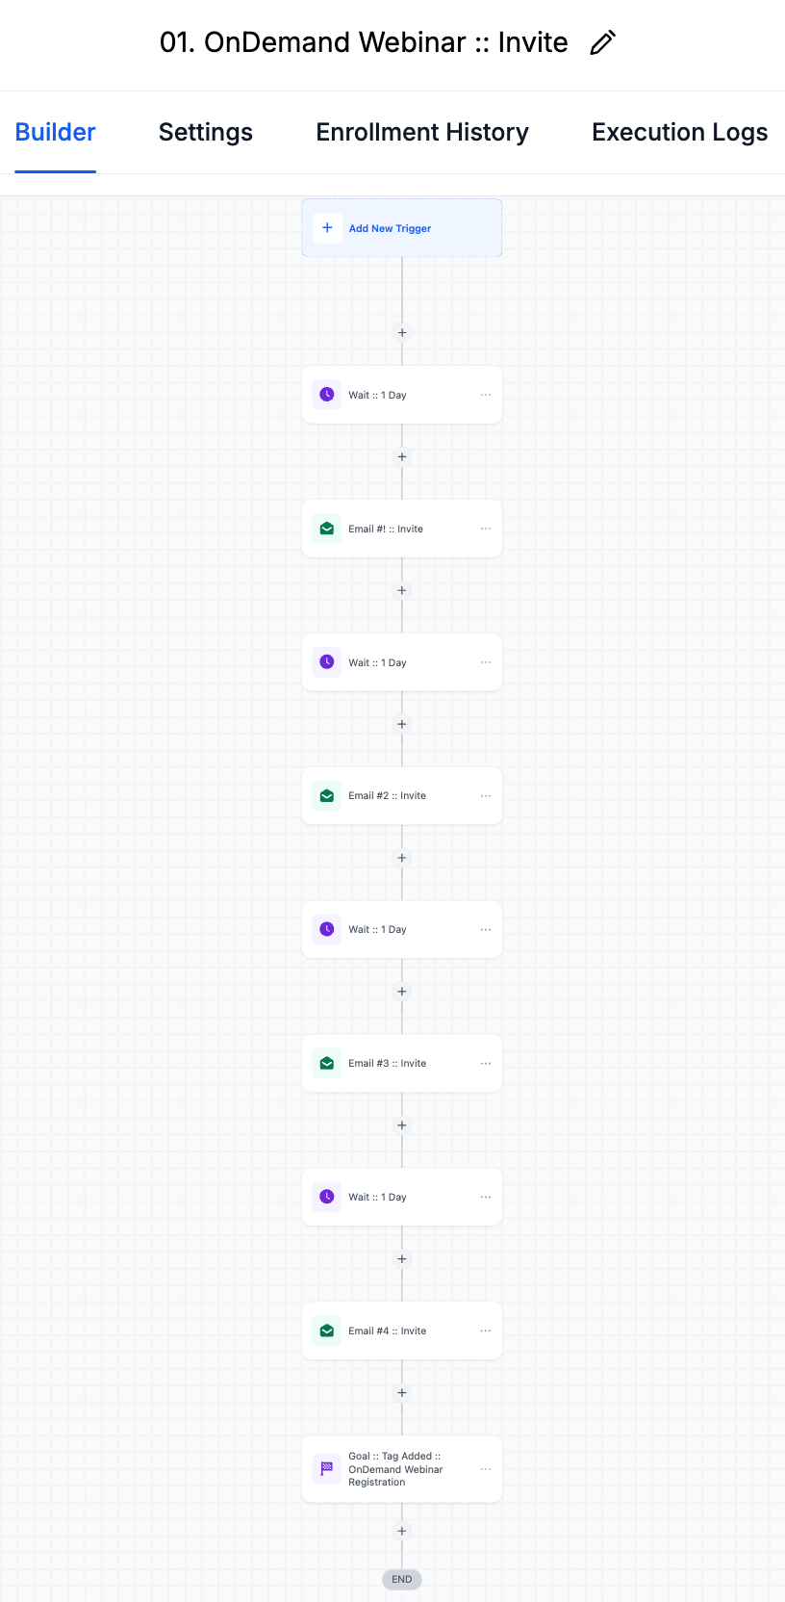Open the three-dot menu on Email #4 :: Invite

[486, 1331]
